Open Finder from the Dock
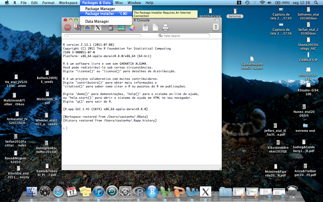The width and height of the screenshot is (323, 202). (32, 192)
